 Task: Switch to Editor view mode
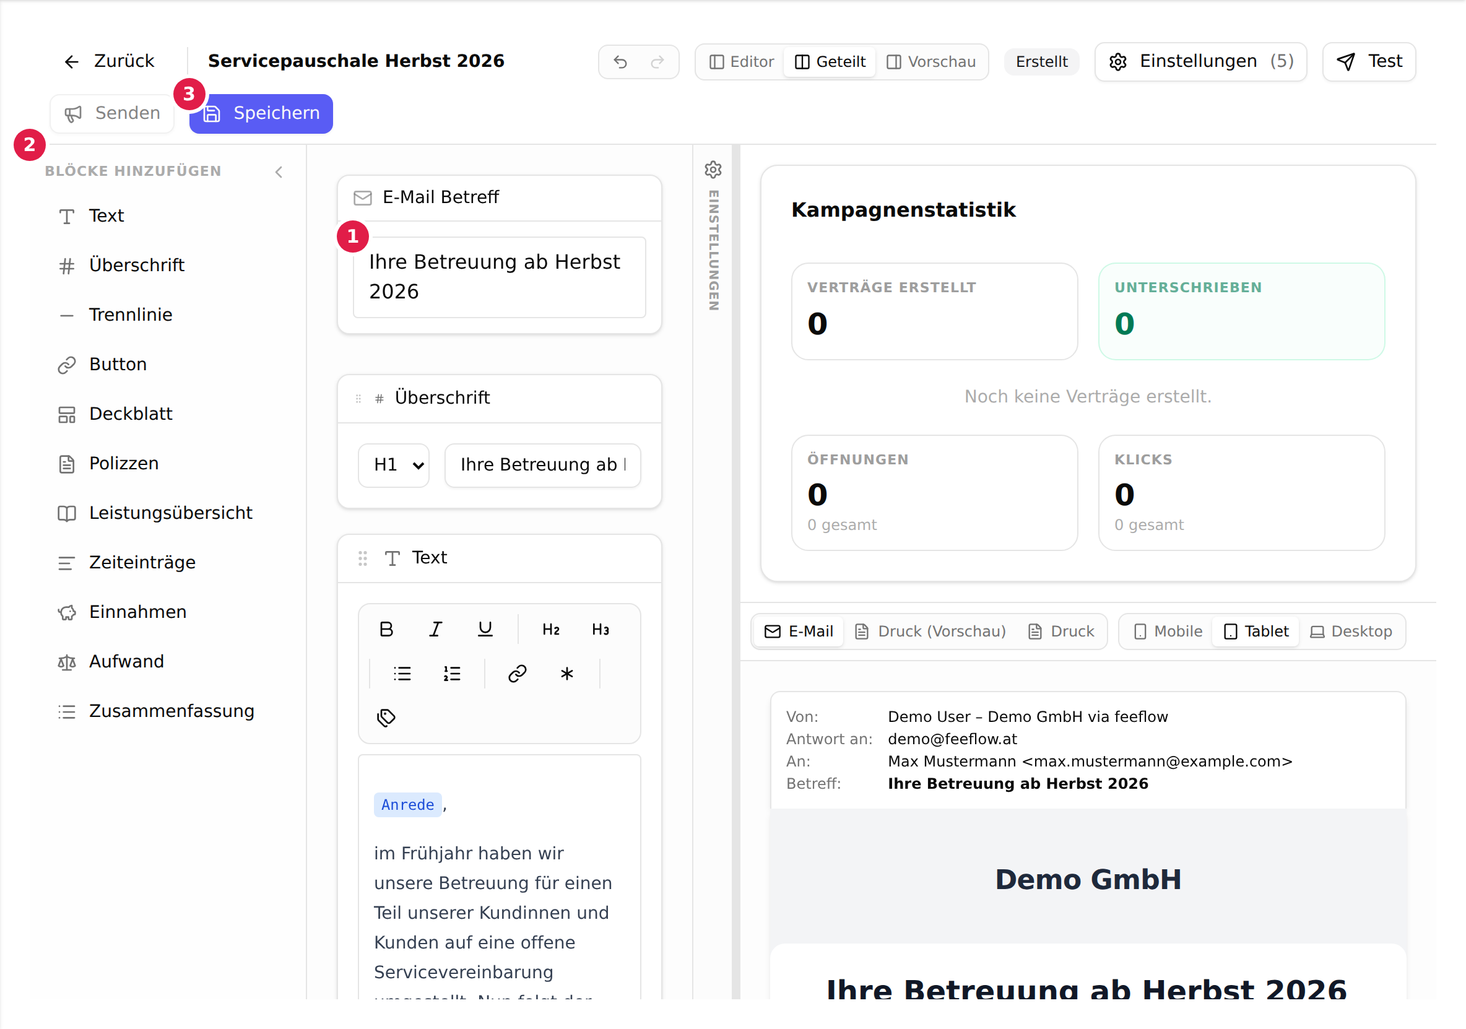click(741, 62)
